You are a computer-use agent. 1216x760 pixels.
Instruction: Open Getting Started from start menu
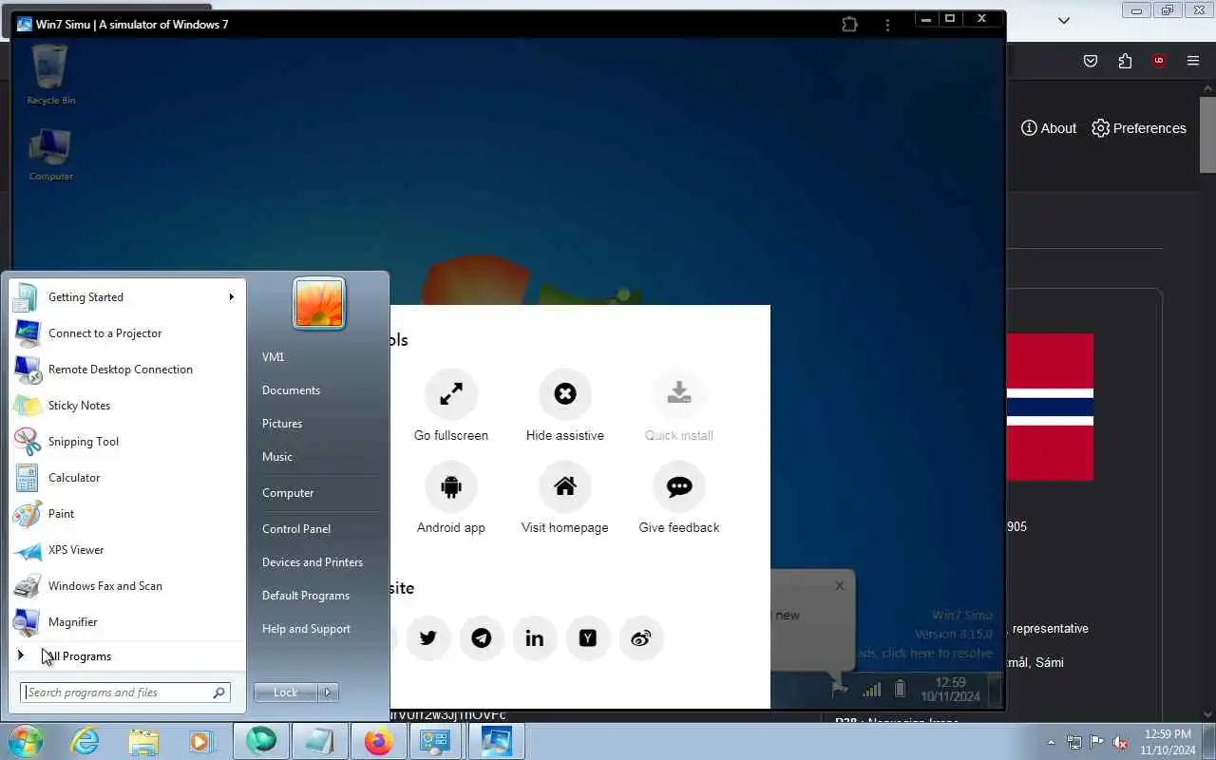pos(126,297)
